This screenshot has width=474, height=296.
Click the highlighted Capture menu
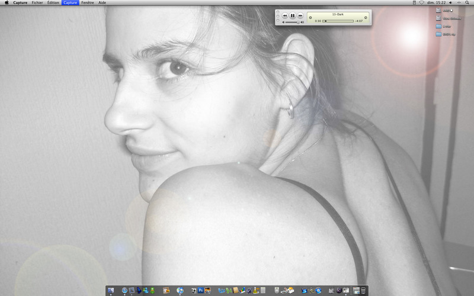70,2
